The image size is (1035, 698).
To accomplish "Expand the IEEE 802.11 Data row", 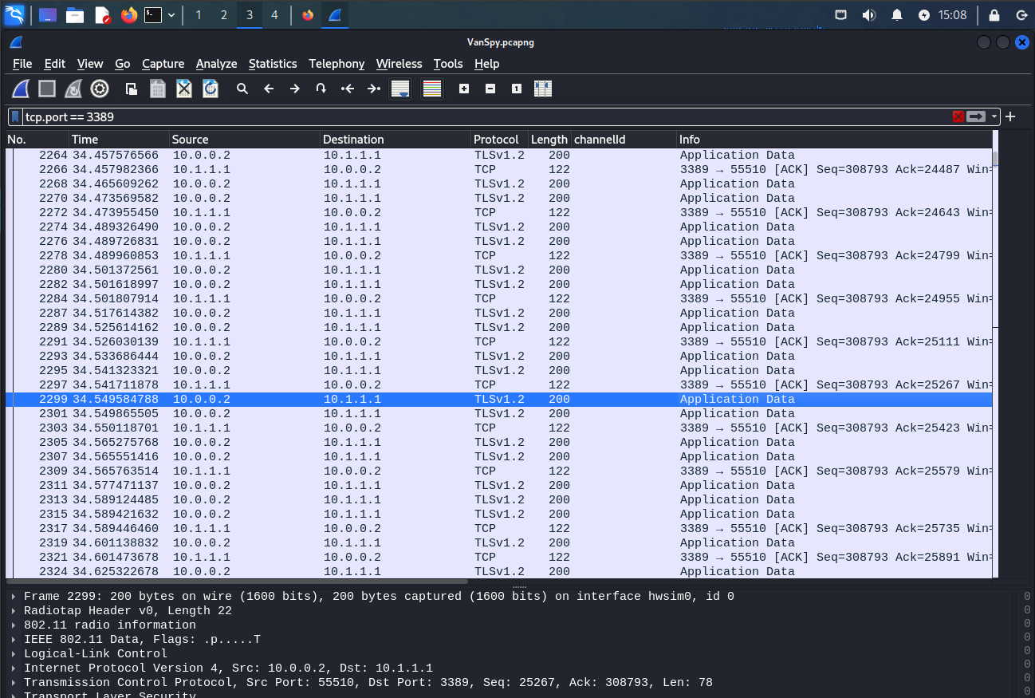I will pos(14,640).
